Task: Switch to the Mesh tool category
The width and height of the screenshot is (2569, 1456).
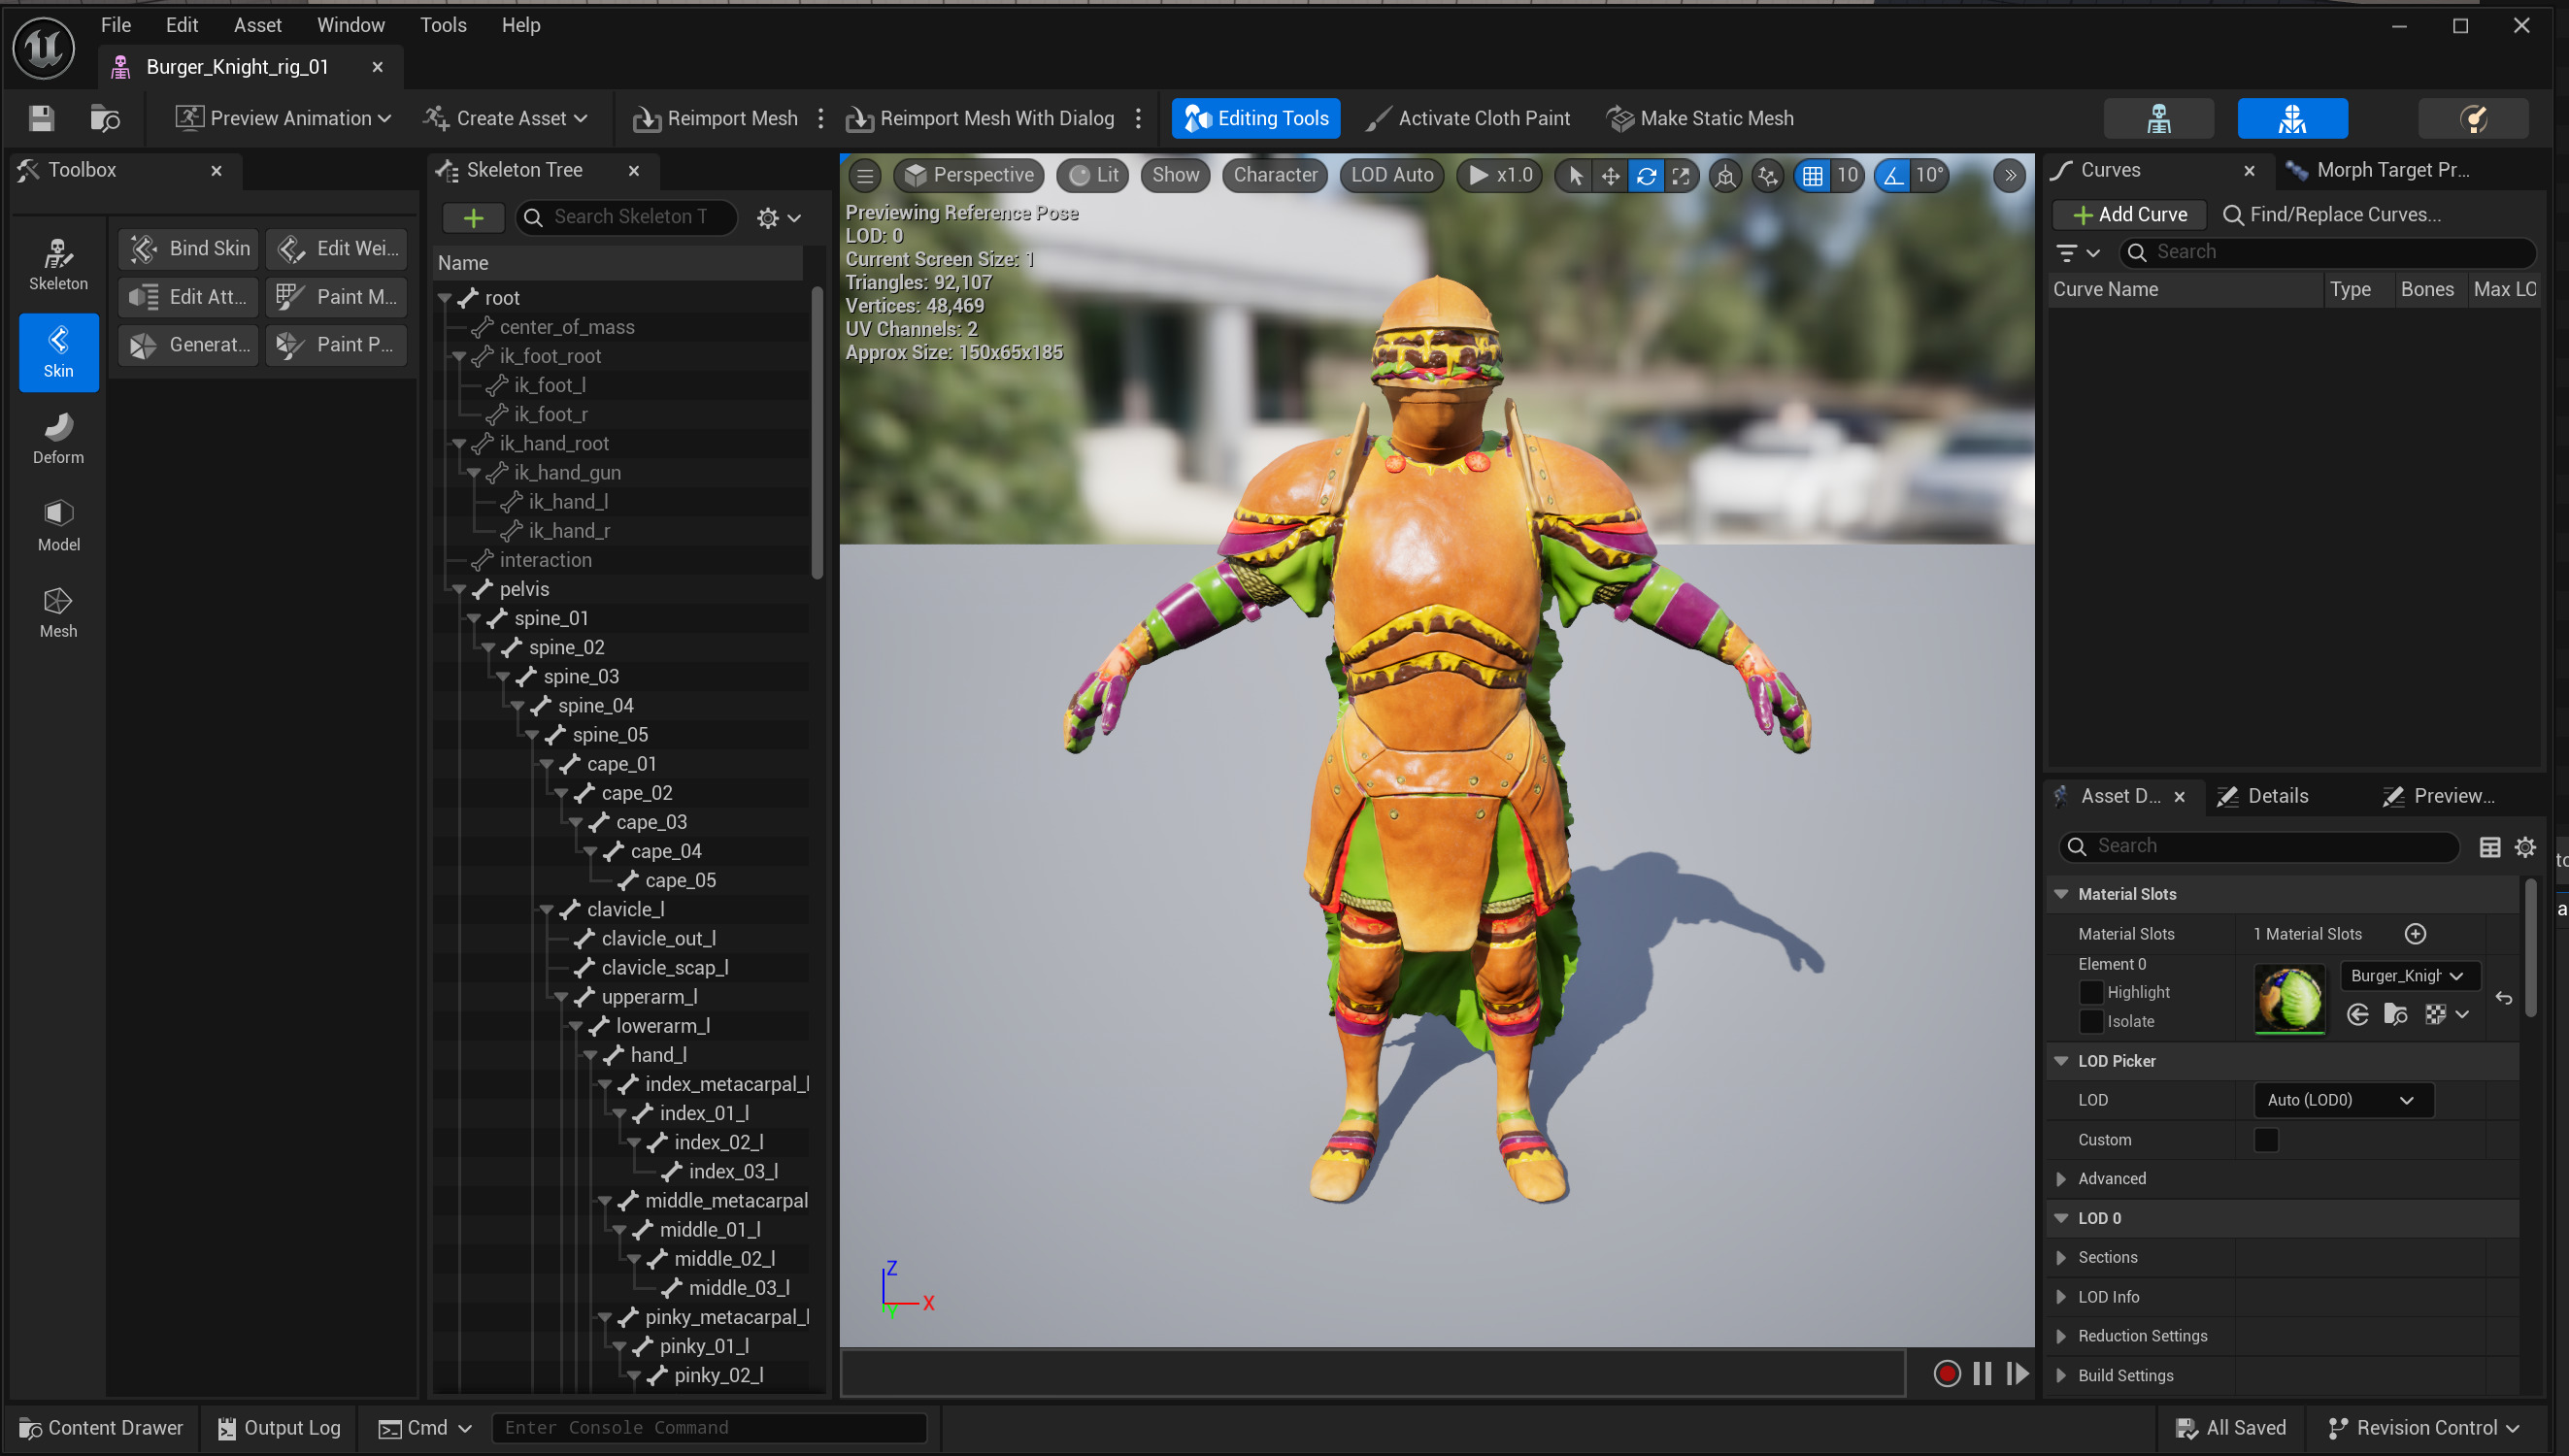Action: (58, 612)
